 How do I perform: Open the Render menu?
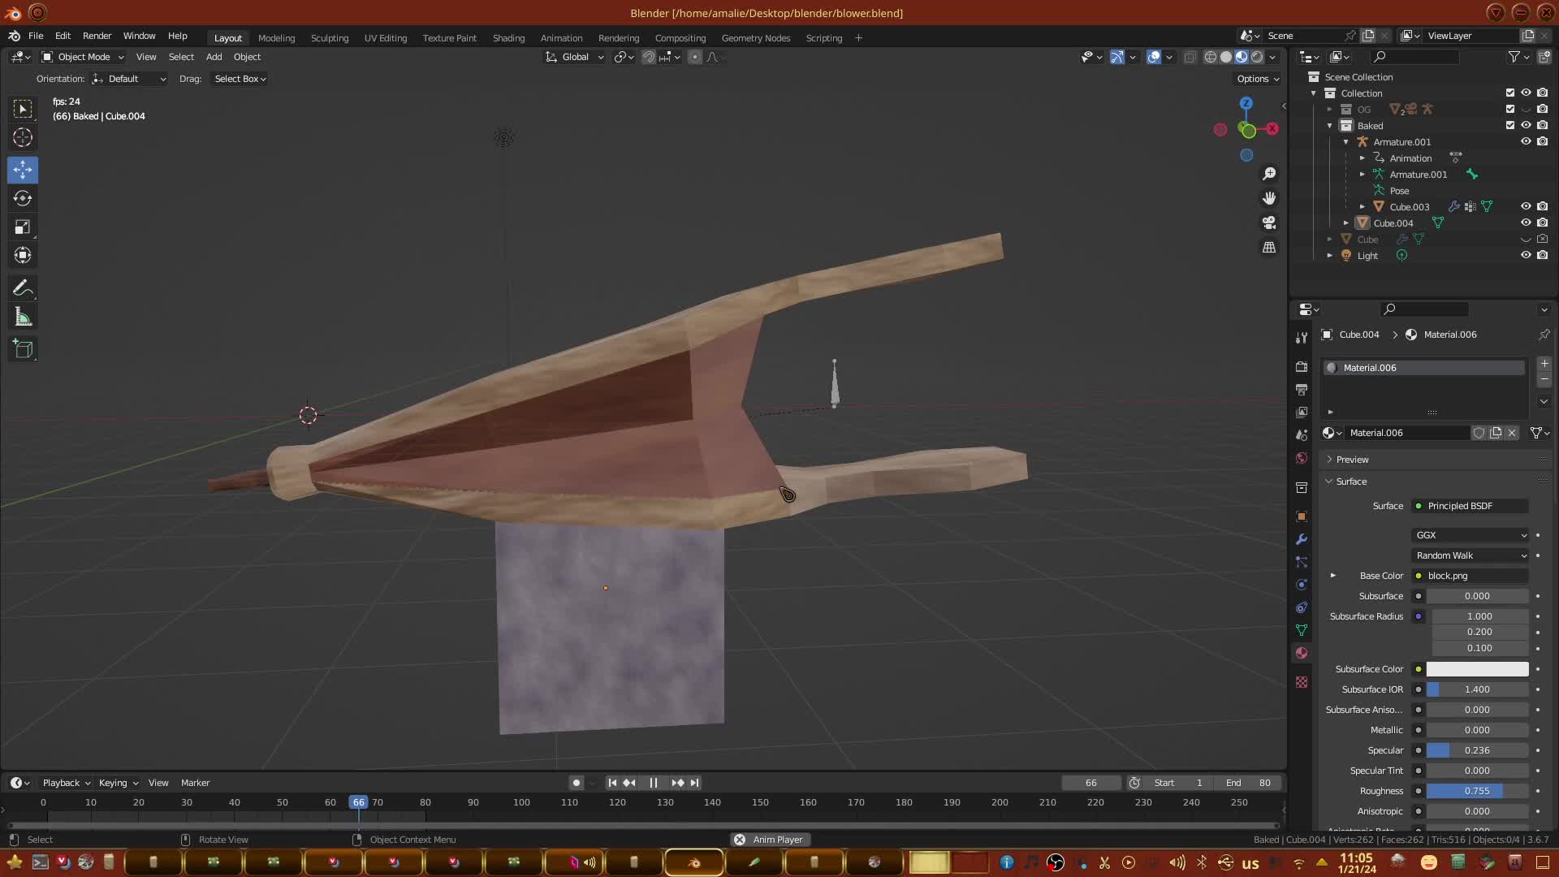97,36
